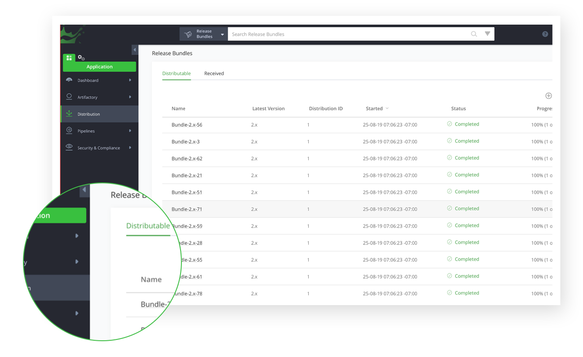The height and width of the screenshot is (357, 583).
Task: Open the Bundle-2.x-3 release bundle
Action: (186, 142)
